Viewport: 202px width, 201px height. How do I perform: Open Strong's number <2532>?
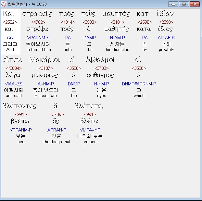tap(10, 22)
